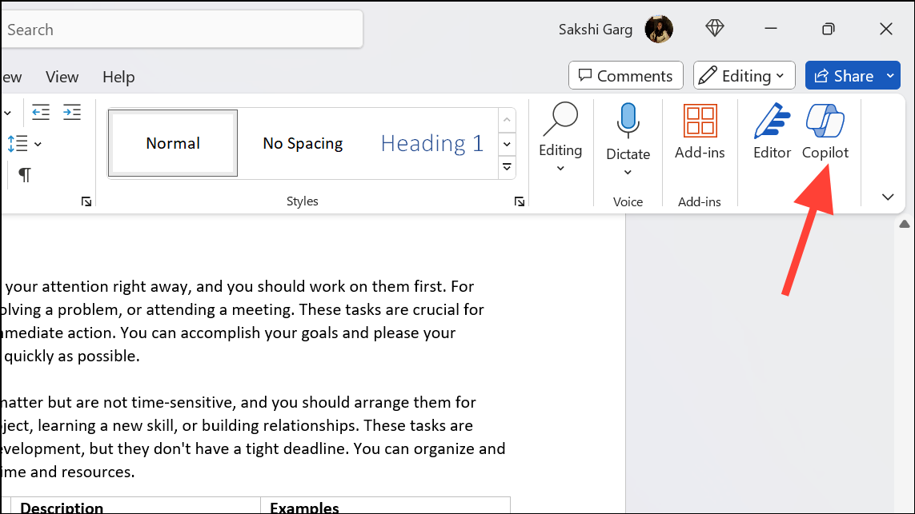The width and height of the screenshot is (915, 514).
Task: Open the Styles dialog launcher
Action: 519,201
